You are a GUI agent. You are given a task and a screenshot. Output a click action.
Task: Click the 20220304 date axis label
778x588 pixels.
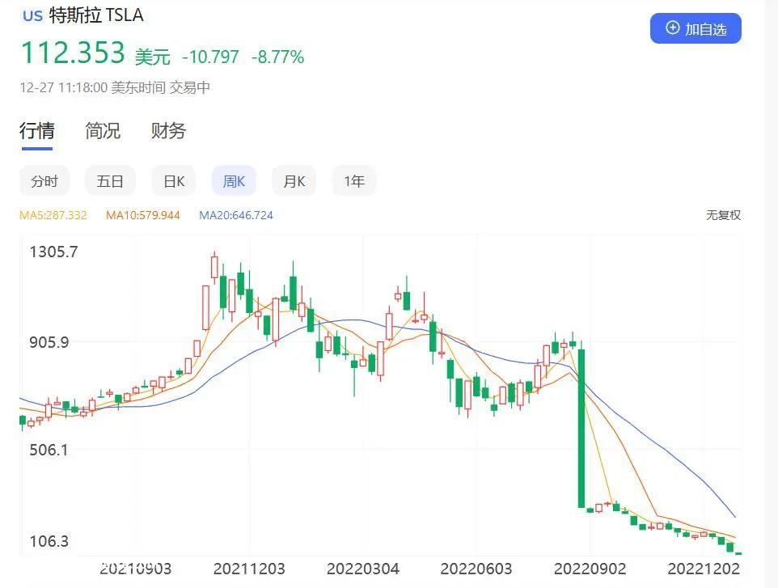click(362, 568)
